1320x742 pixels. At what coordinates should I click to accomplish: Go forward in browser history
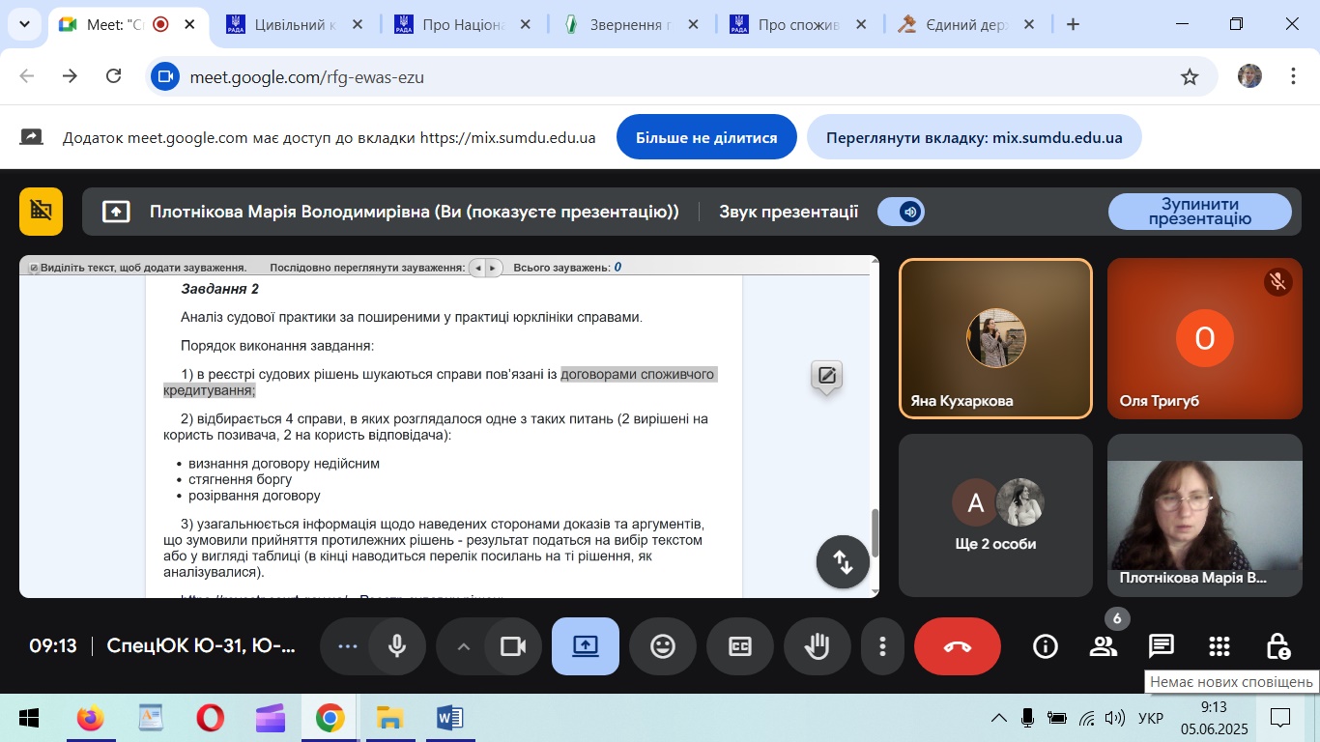pyautogui.click(x=70, y=76)
